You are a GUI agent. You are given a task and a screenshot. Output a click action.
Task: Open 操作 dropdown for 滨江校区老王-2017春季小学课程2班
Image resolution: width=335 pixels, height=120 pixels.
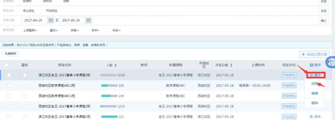click(x=315, y=75)
